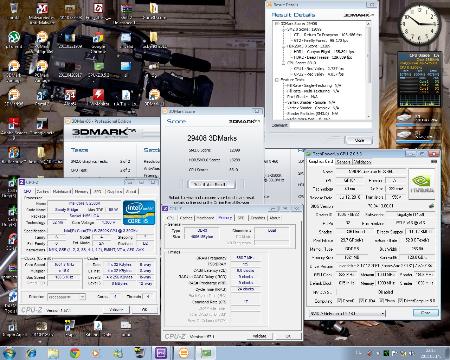Open the Guru3D.com folder icon
This screenshot has height=360, width=450.
pos(154,11)
